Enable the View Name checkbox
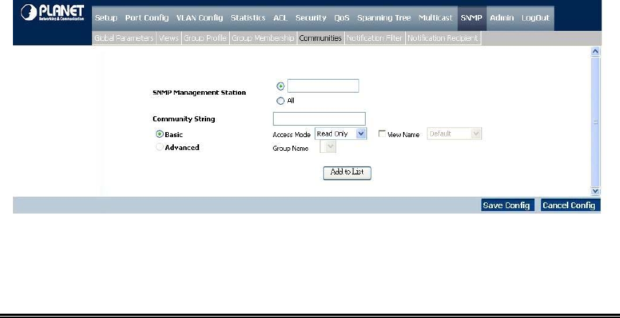Screen dimensions: 620x318 pos(382,134)
